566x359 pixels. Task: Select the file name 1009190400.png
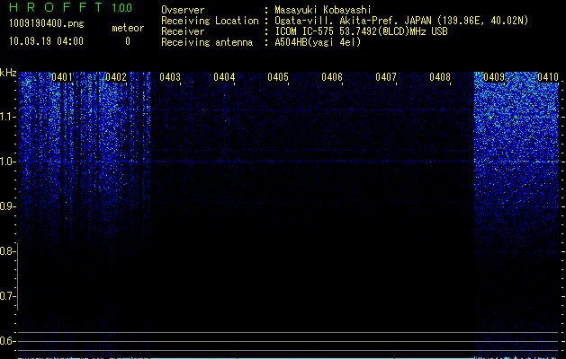46,23
